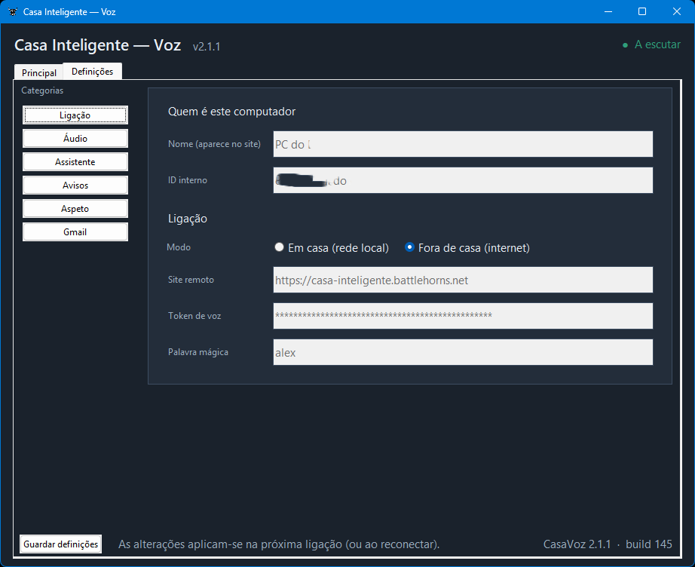Click the Nome (aparece no site) field
This screenshot has width=695, height=567.
click(463, 144)
